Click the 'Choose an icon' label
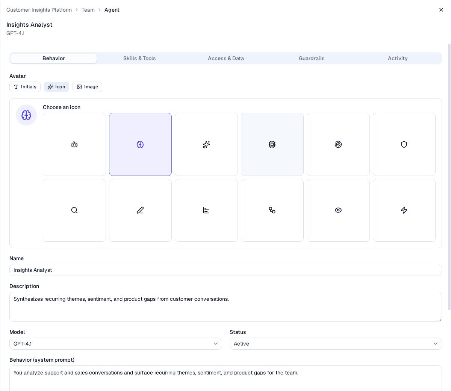 click(62, 107)
